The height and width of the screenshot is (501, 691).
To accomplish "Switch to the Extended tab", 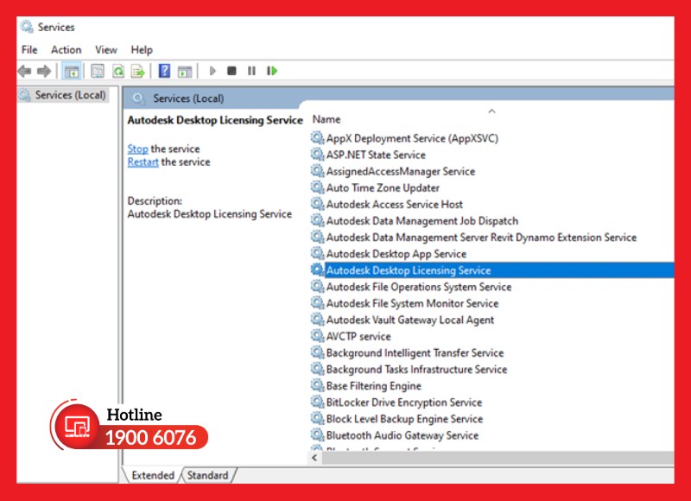I will 153,475.
